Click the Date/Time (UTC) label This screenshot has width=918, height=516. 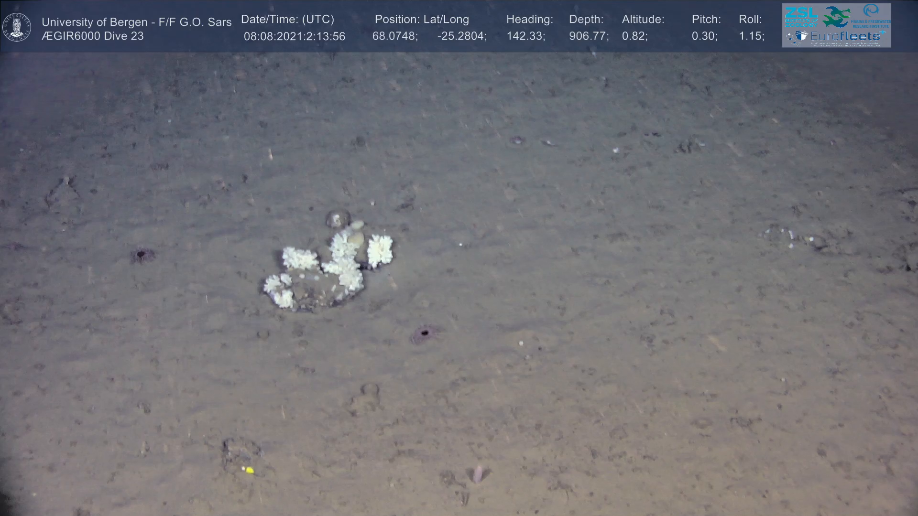click(x=287, y=20)
